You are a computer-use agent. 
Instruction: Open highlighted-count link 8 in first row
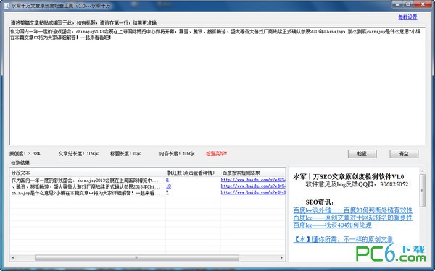167,180
